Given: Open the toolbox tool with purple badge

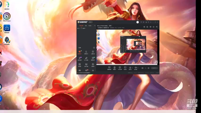Looking at the screenshot, I should coord(80,59).
